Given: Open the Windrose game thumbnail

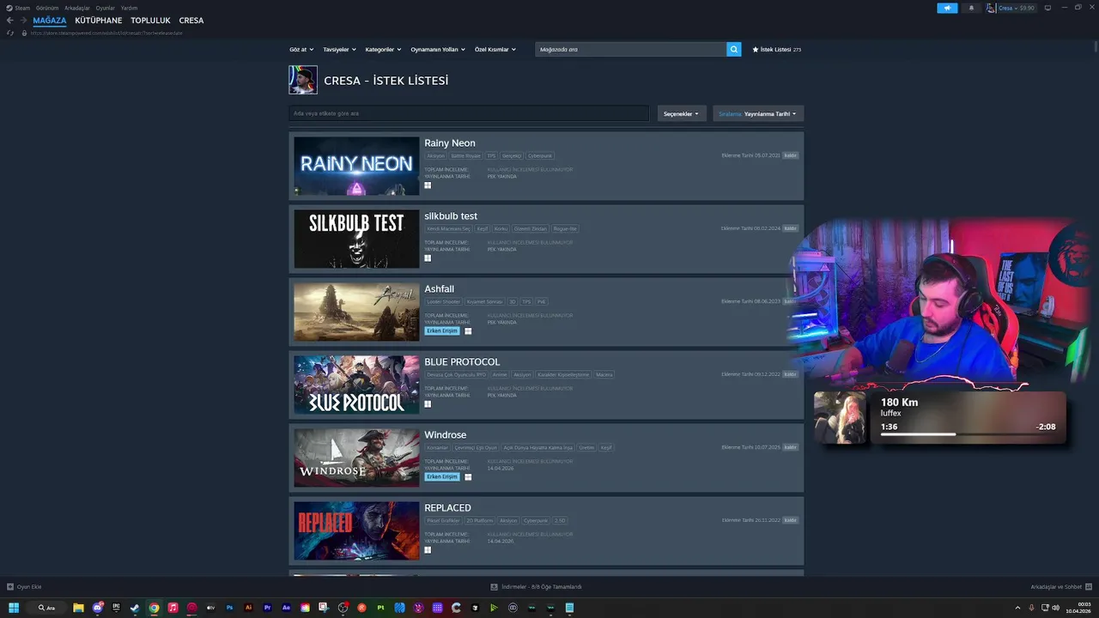Looking at the screenshot, I should pyautogui.click(x=356, y=458).
